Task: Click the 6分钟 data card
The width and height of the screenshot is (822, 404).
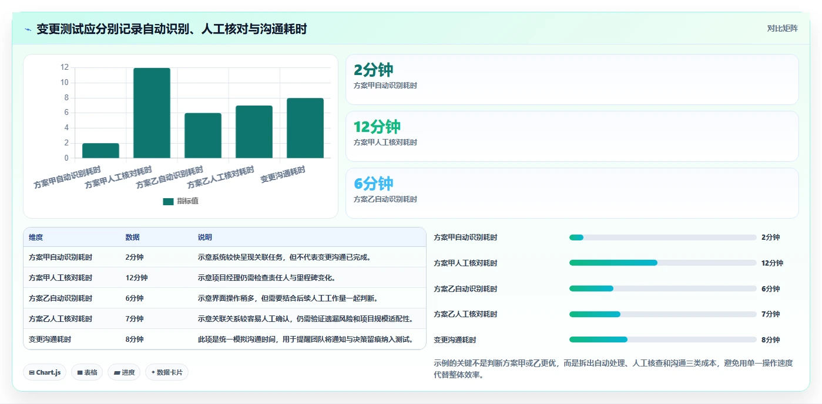Action: click(x=572, y=193)
